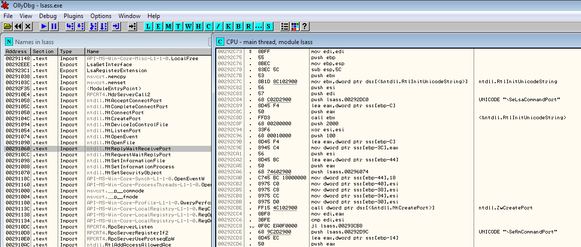Sort names by the Address column header
Image resolution: width=581 pixels, height=247 pixels.
coord(17,52)
